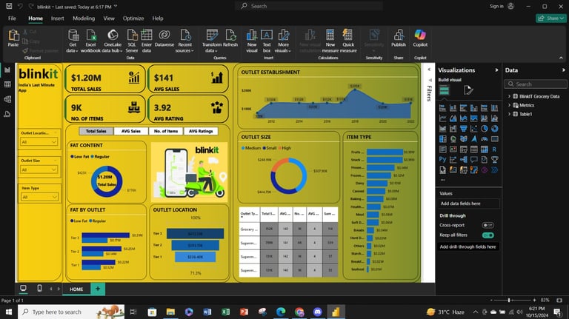Image resolution: width=569 pixels, height=319 pixels.
Task: Select the Build visual fields icon
Action: [x=445, y=90]
